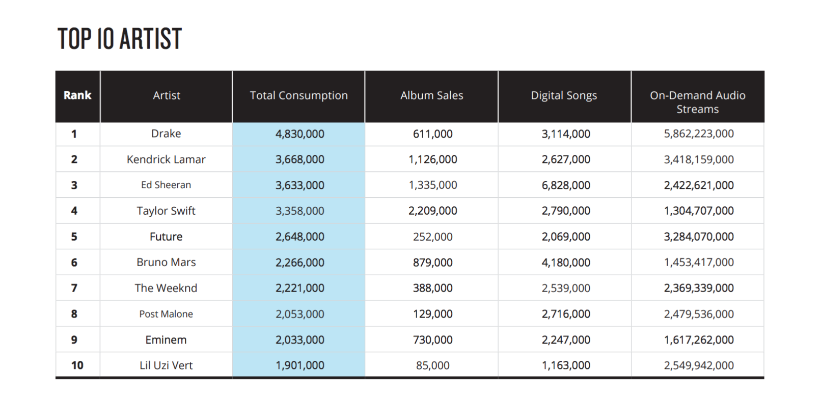
Task: Click the Drake artist cell
Action: tap(166, 134)
